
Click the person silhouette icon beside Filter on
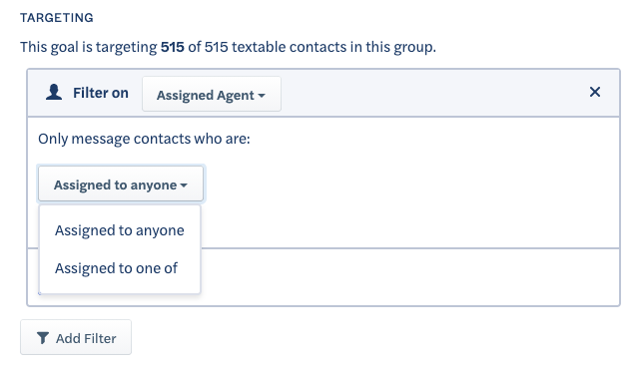(54, 92)
